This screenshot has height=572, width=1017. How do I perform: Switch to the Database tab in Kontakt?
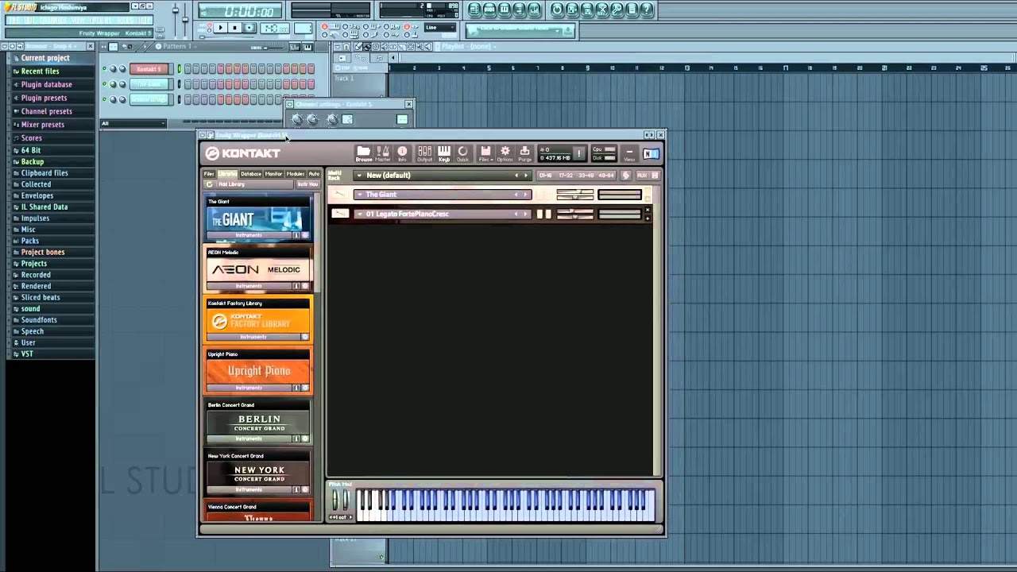[x=251, y=174]
